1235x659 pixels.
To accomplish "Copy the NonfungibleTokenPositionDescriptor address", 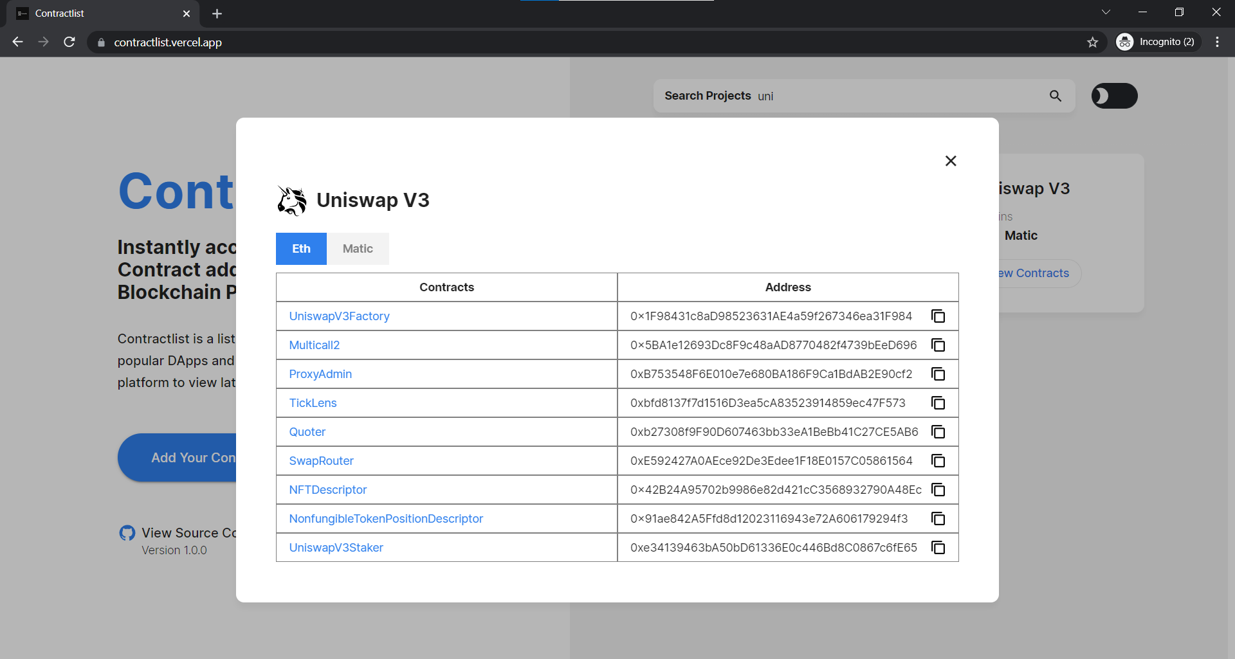I will 938,519.
